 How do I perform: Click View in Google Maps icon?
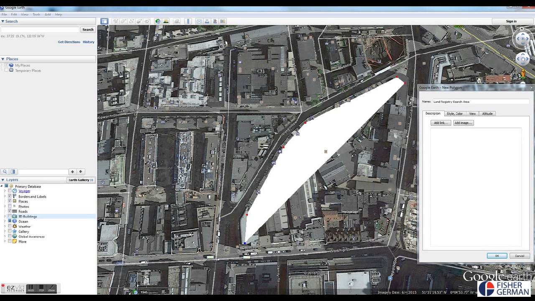coord(223,21)
